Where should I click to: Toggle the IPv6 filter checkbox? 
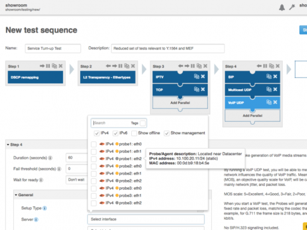[x=116, y=133]
